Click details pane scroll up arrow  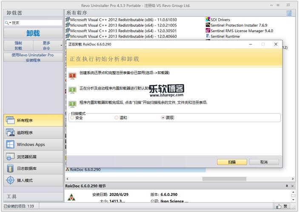point(293,192)
